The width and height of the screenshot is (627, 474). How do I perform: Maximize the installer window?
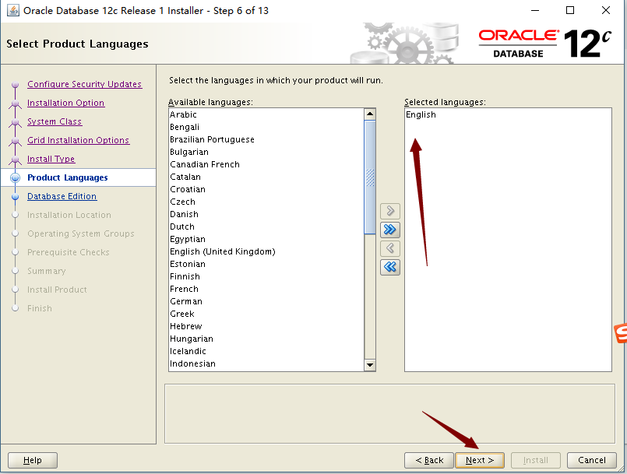click(x=570, y=10)
